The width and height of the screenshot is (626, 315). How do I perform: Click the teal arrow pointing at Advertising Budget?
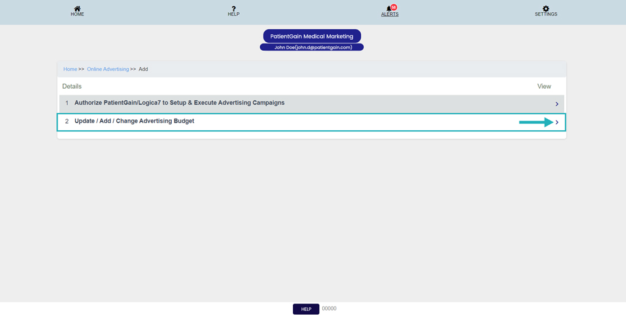[536, 122]
